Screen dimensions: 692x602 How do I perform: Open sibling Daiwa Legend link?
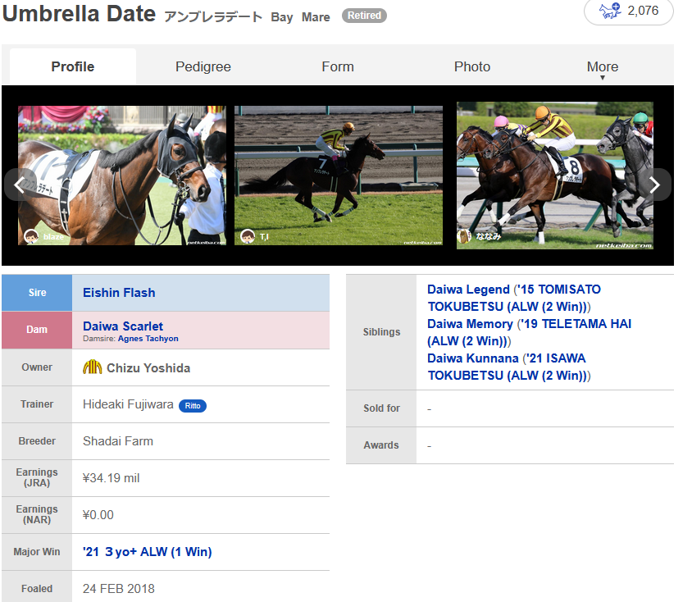pyautogui.click(x=468, y=290)
